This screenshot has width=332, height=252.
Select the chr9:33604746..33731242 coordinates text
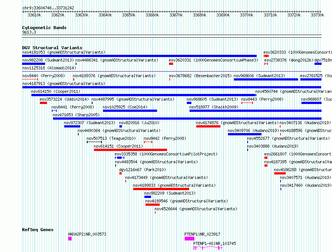pos(48,8)
